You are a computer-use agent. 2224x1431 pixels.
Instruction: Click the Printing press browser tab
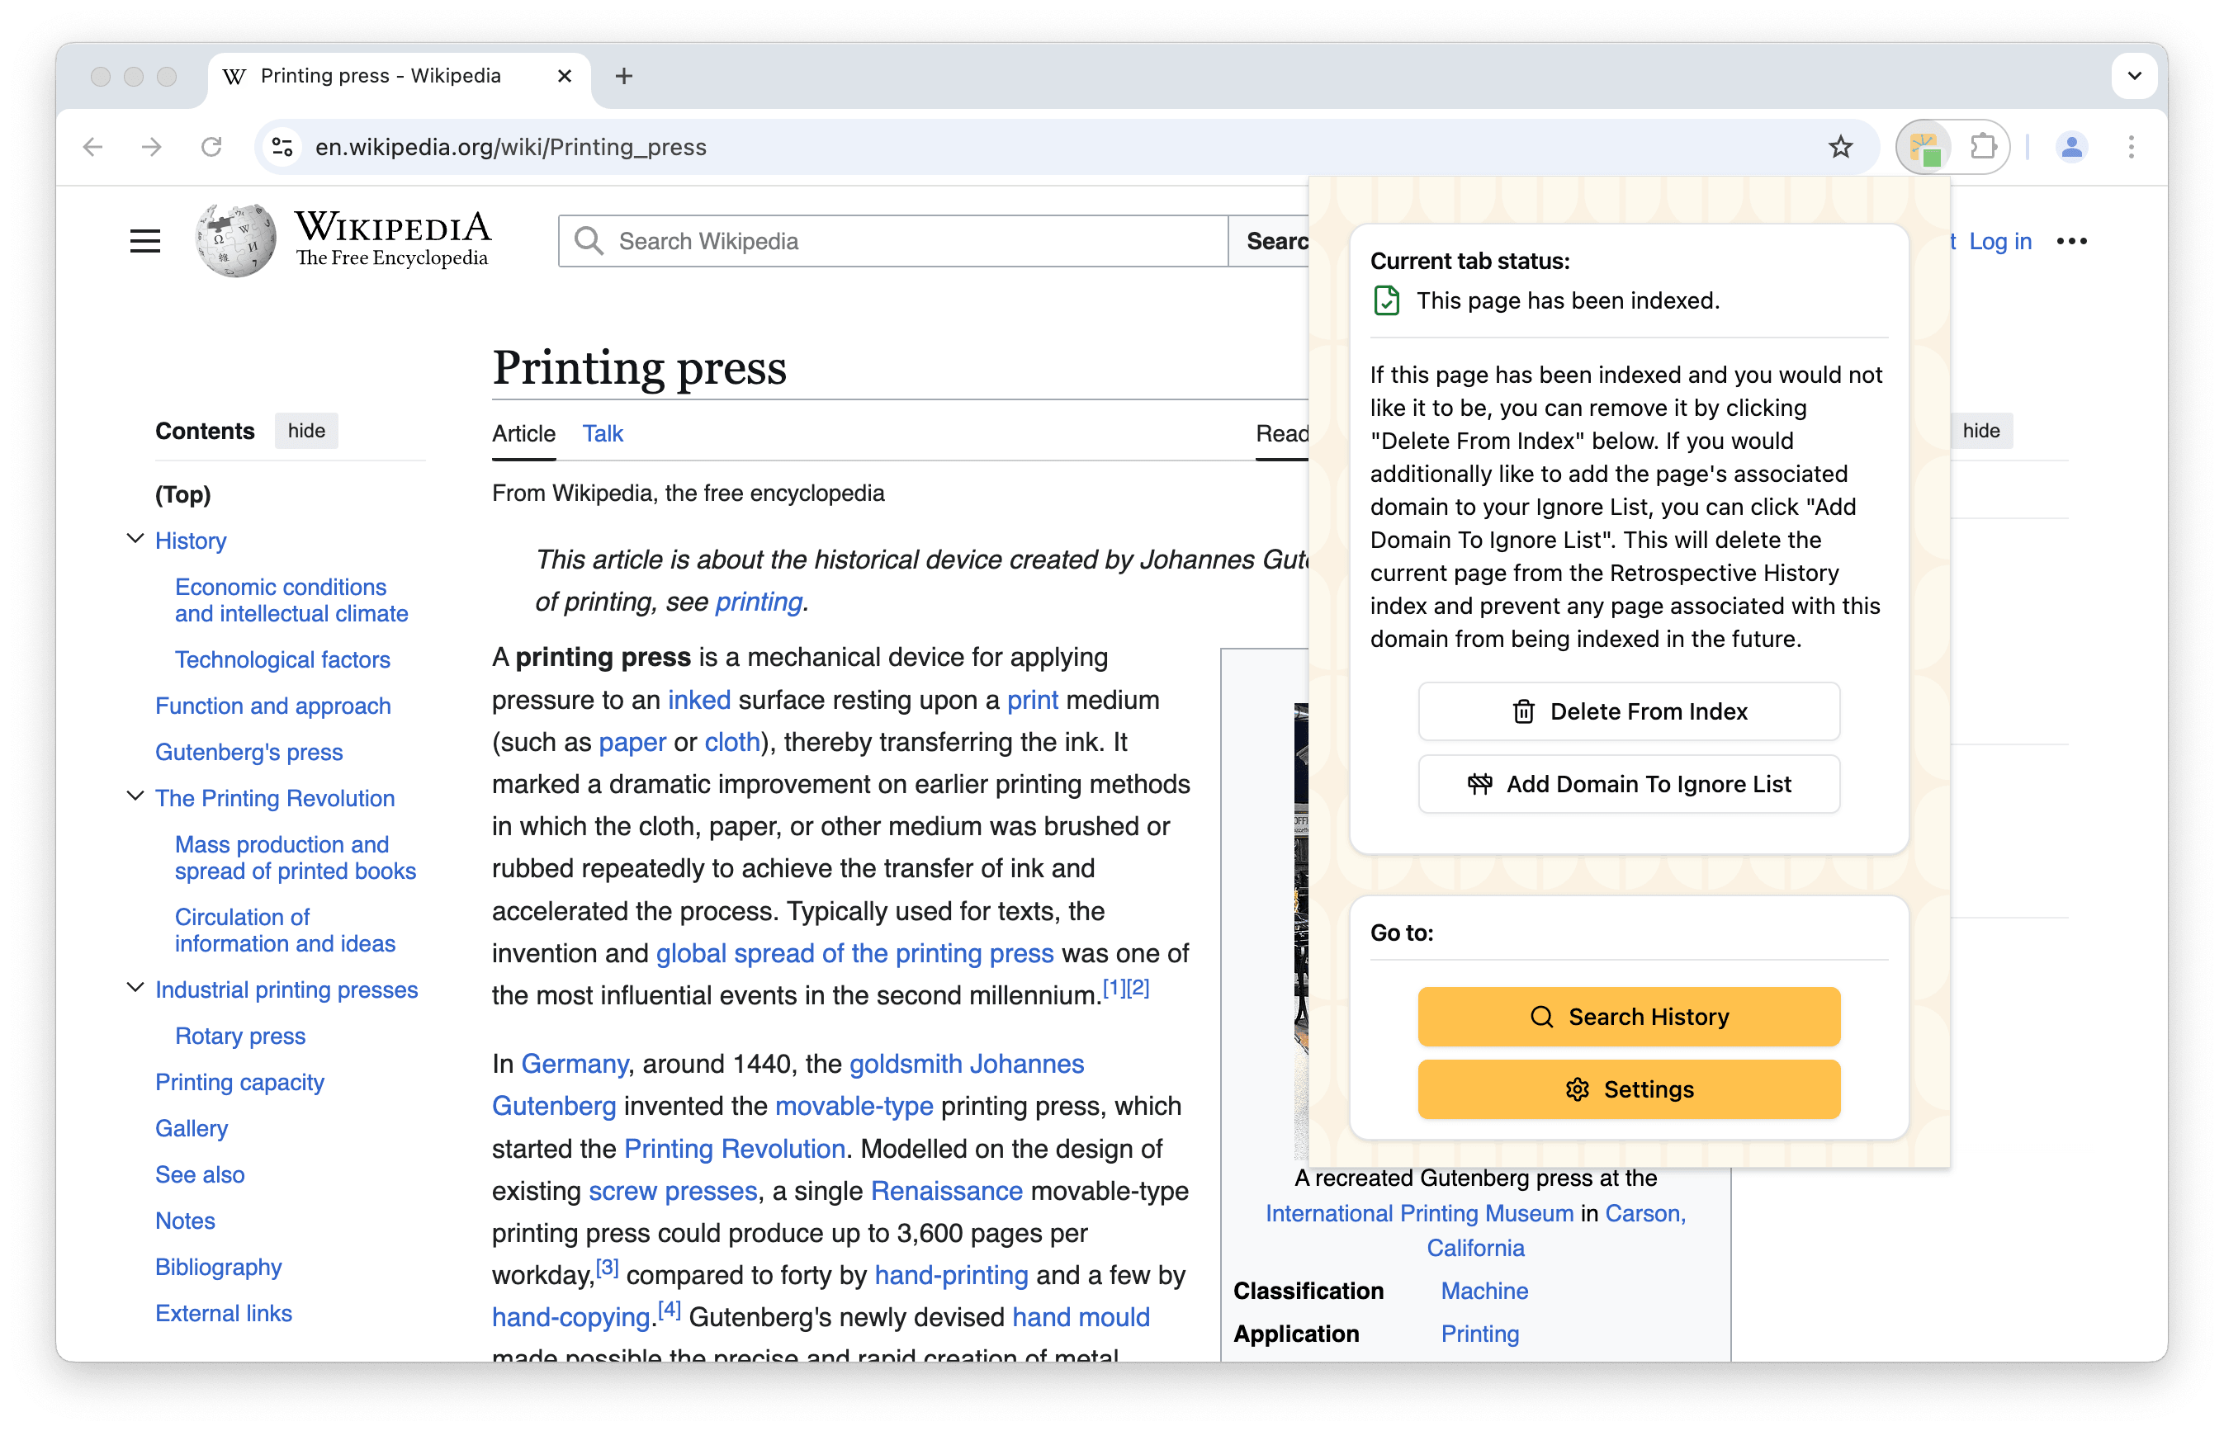(398, 76)
